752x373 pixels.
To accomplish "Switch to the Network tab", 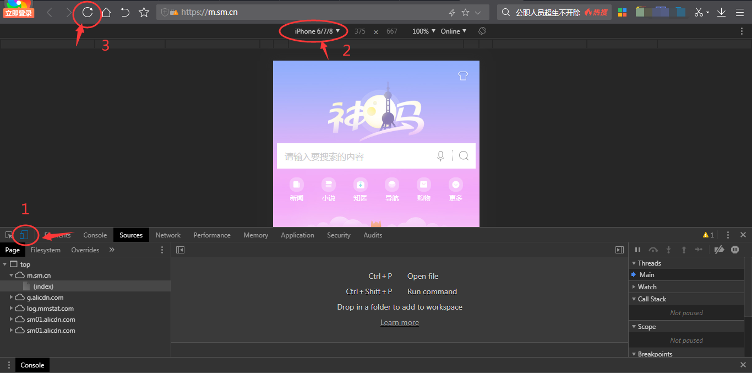I will coord(168,235).
